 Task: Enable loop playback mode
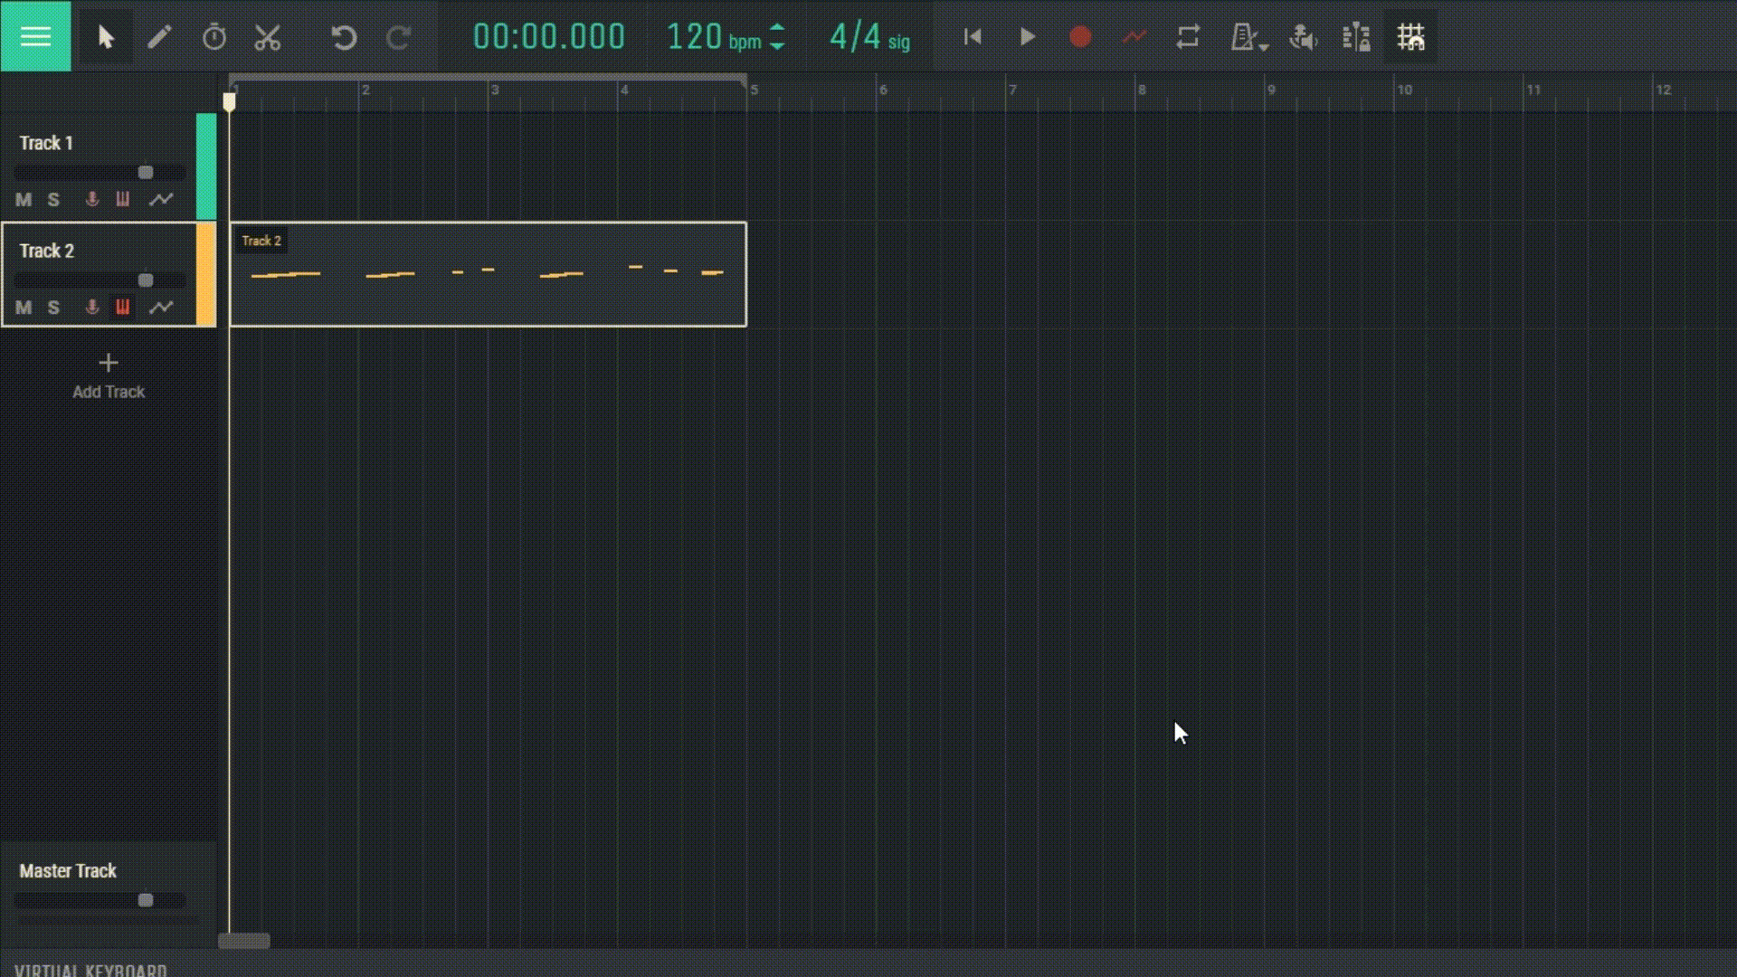point(1188,37)
